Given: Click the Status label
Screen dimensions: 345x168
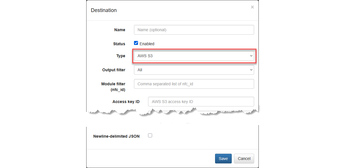Looking at the screenshot, I should click(119, 44).
